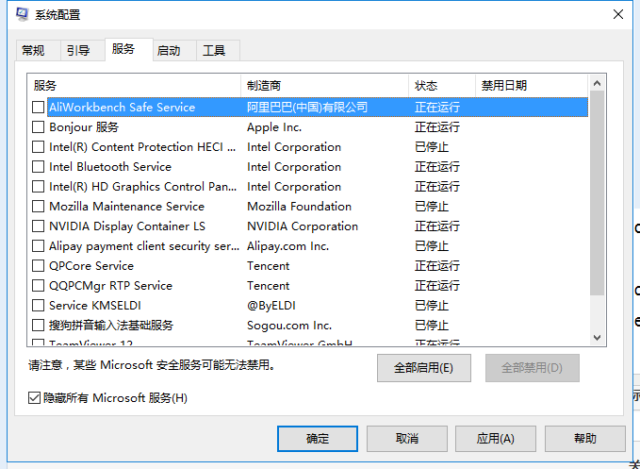Click the 阿里巴巴(中国)有限公司 manufacturer cell
This screenshot has width=640, height=469.
point(307,107)
